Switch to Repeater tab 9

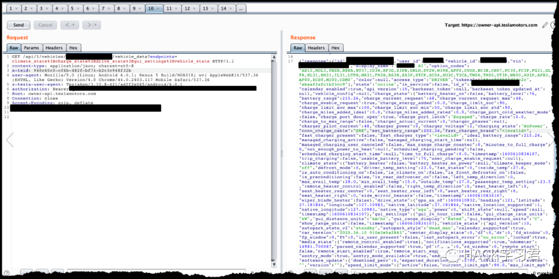134,8
